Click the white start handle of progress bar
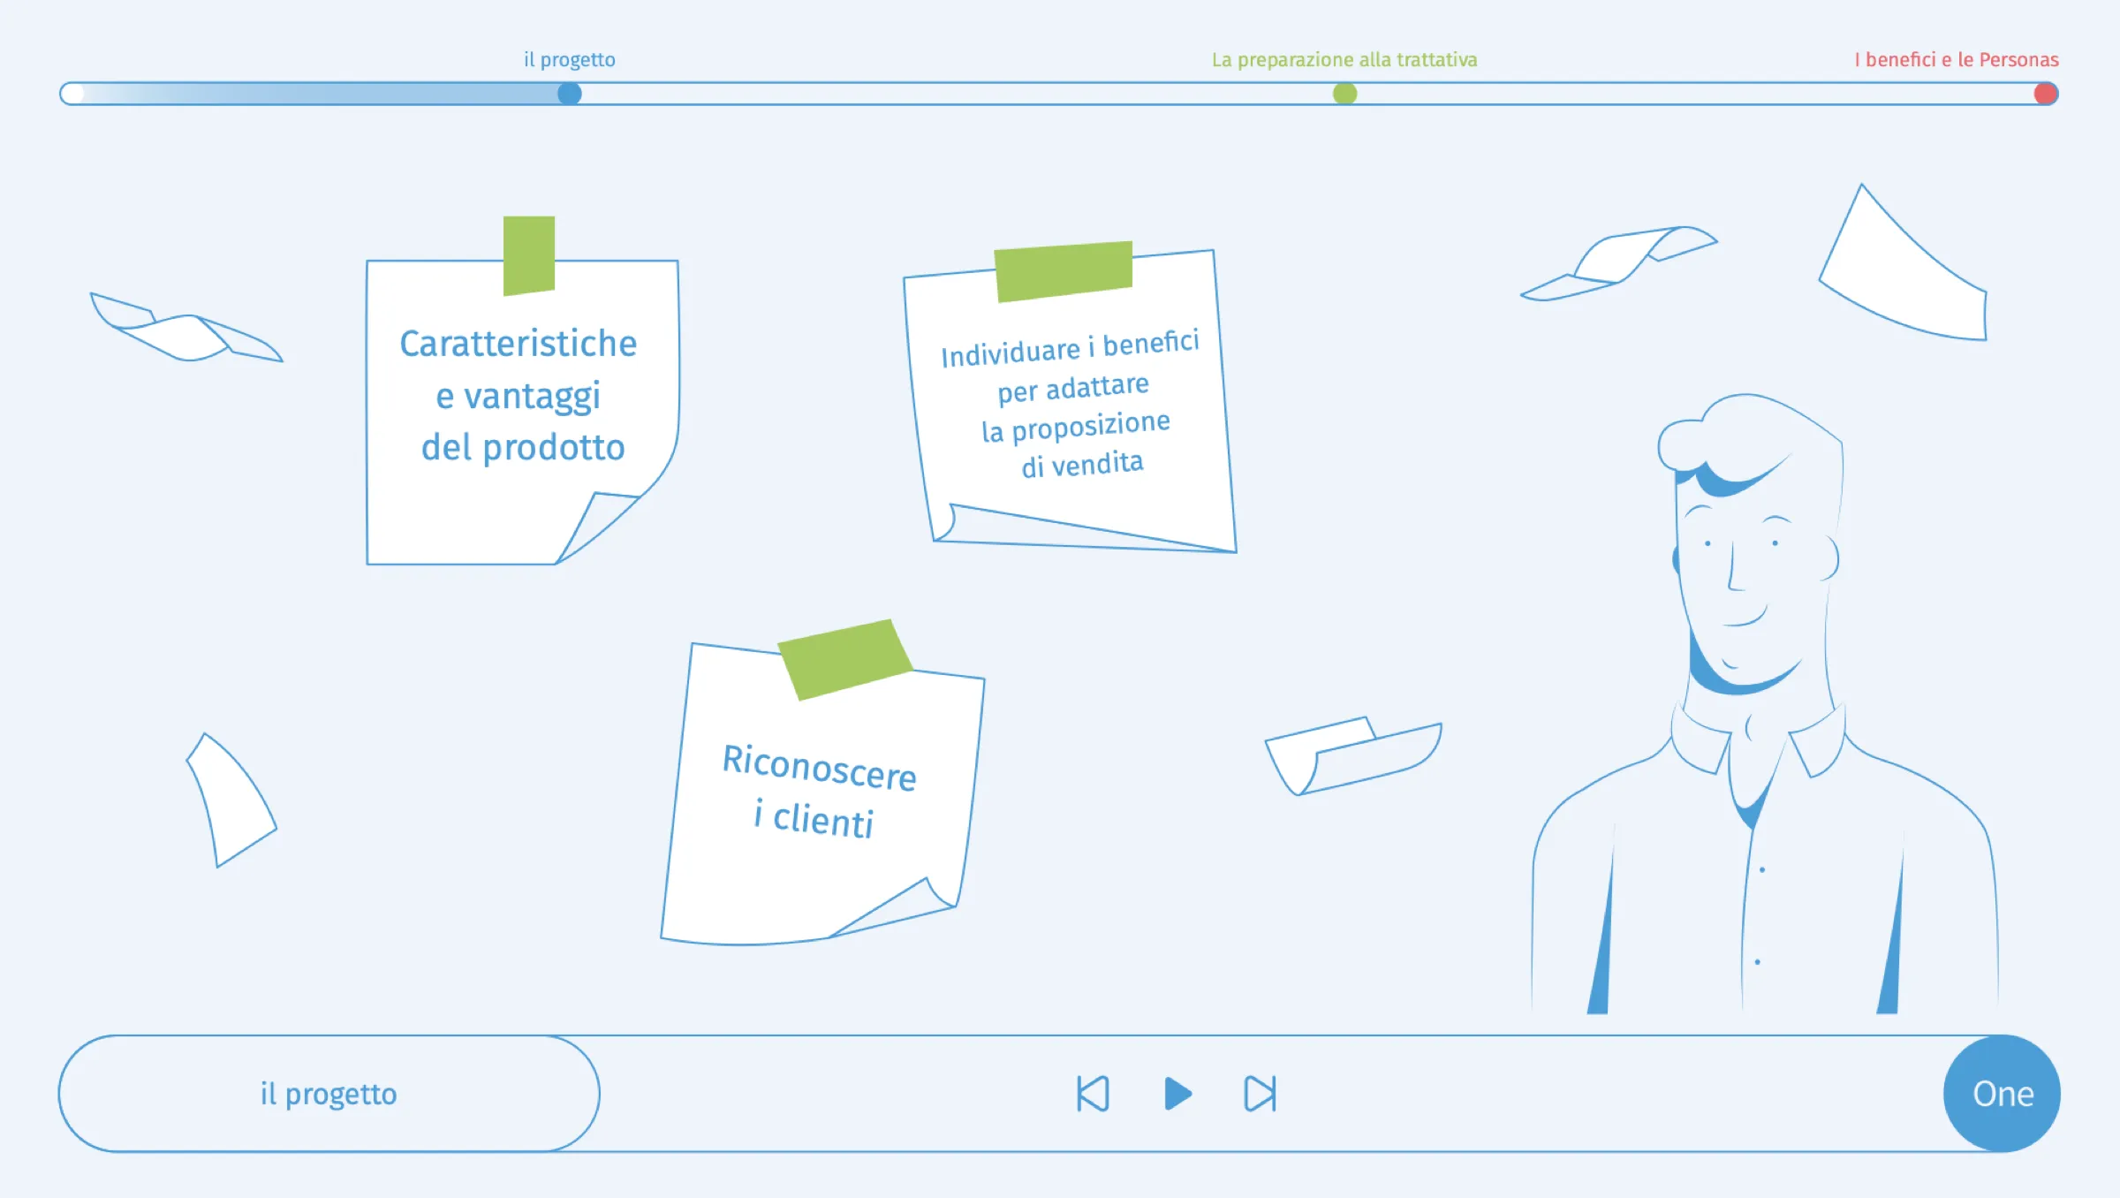 click(72, 94)
